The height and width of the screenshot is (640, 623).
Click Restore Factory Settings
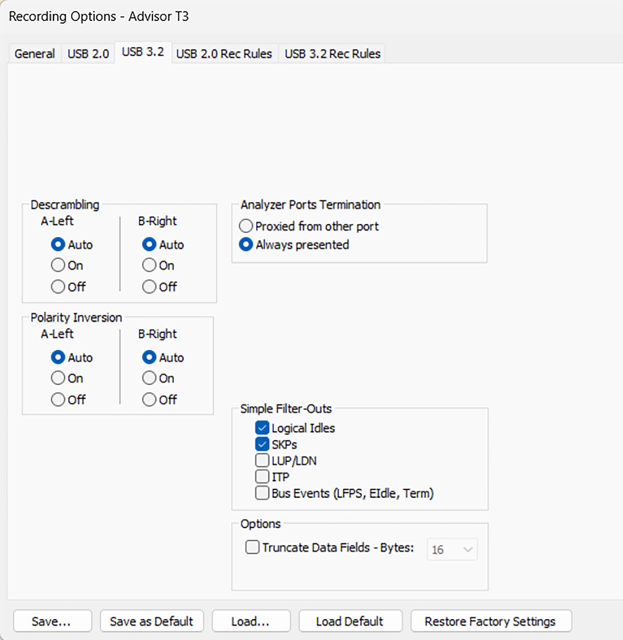coord(491,621)
